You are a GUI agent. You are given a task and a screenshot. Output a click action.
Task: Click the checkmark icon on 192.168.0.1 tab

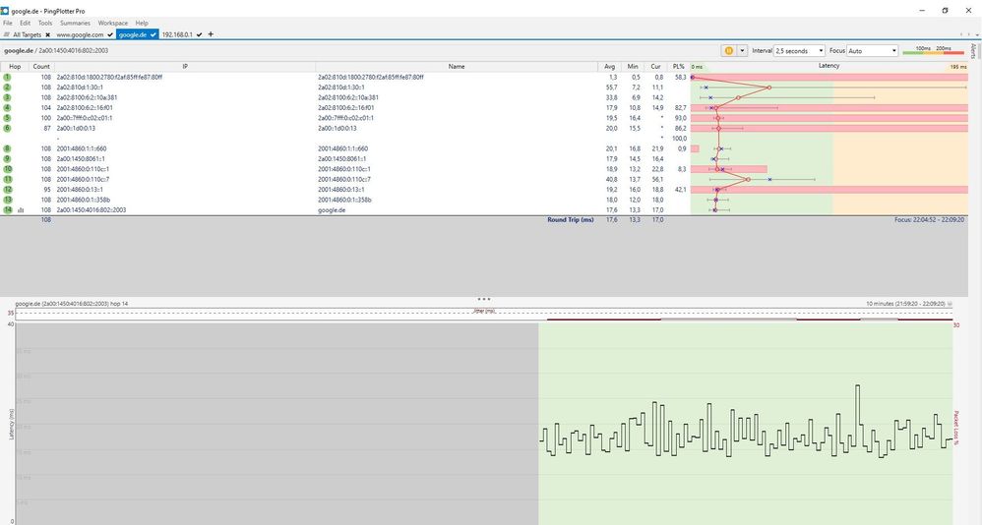pyautogui.click(x=199, y=34)
